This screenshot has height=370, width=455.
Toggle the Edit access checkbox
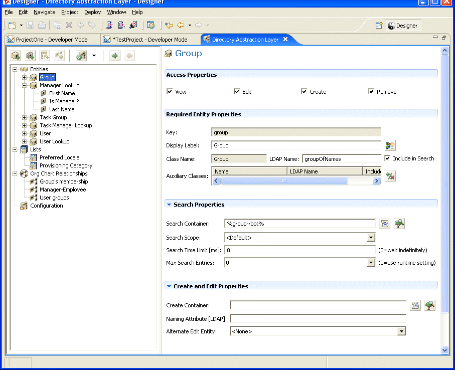pyautogui.click(x=237, y=92)
